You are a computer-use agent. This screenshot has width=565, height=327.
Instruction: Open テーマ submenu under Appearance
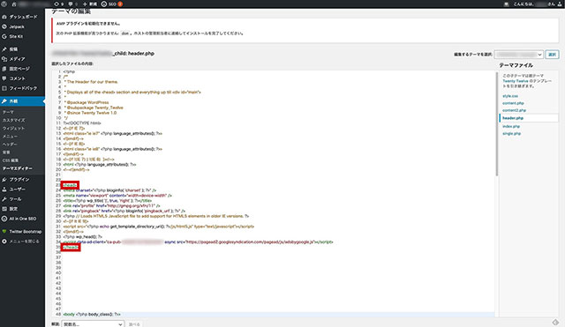pos(8,112)
